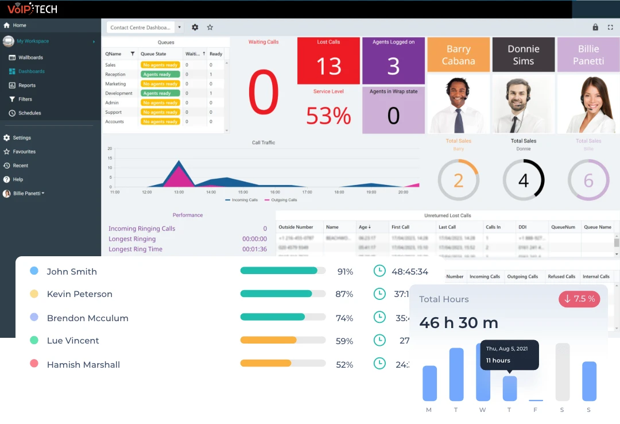Expand the My Workspace chevron
This screenshot has height=424, width=620.
(94, 41)
